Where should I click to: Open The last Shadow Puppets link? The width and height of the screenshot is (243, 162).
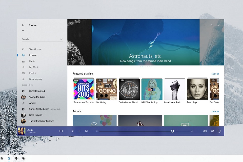coord(42,121)
